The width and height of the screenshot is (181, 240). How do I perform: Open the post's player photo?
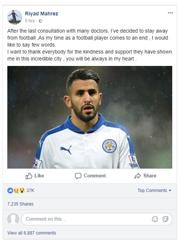90,117
